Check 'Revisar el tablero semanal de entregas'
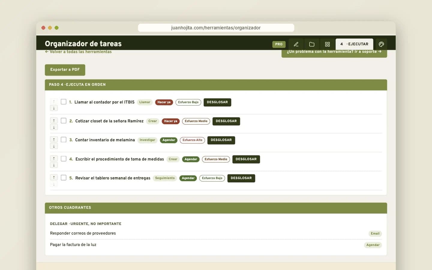 [x=64, y=178]
